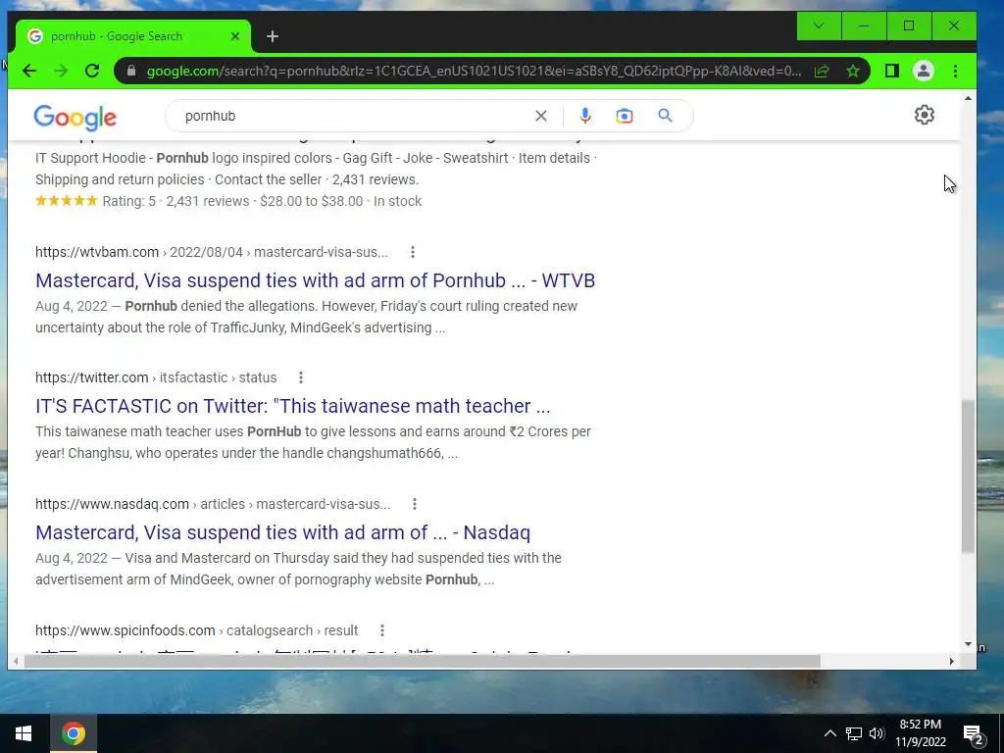Open the WTVB Mastercard, Visa suspend ties article

315,280
